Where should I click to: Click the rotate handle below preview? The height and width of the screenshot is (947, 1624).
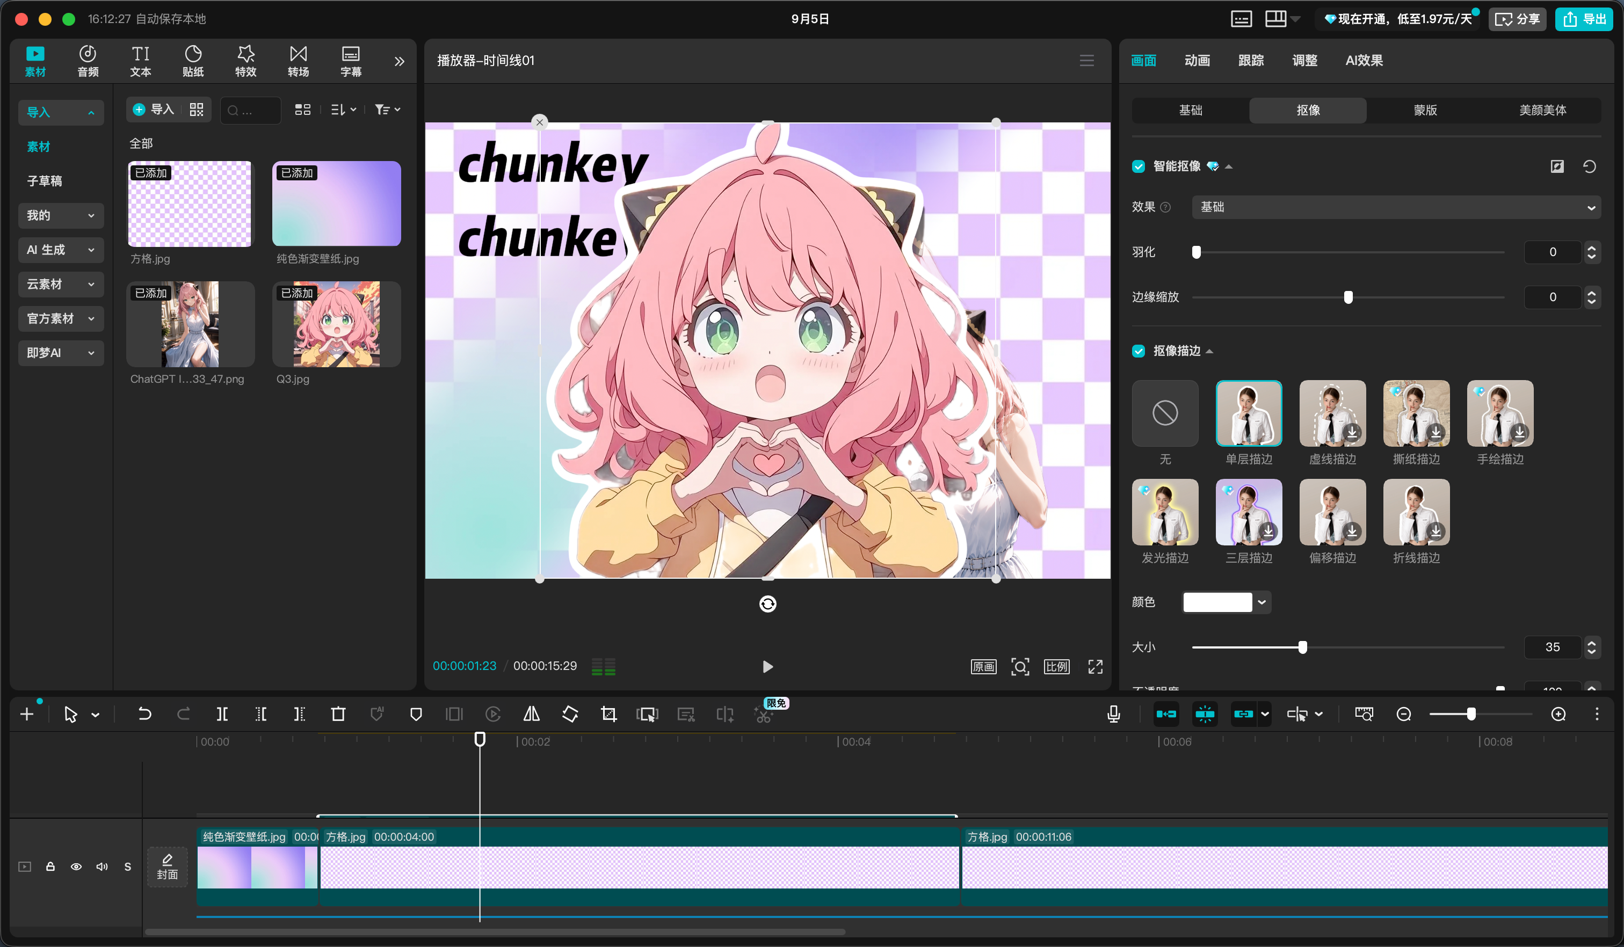pyautogui.click(x=767, y=603)
